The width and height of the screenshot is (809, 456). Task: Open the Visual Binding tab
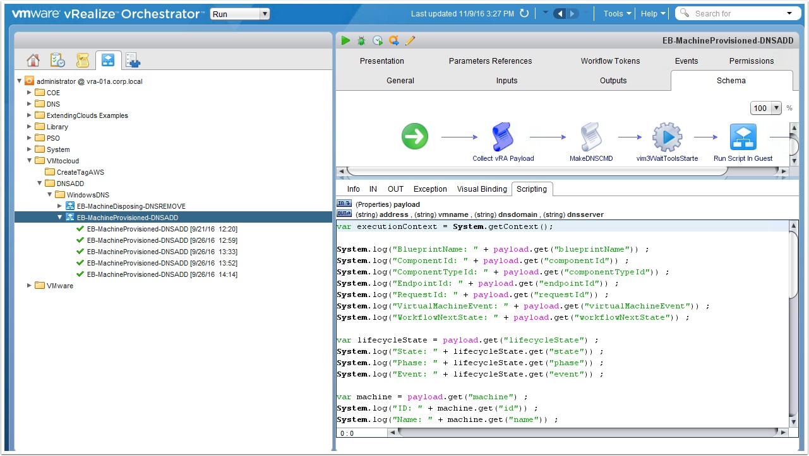481,189
